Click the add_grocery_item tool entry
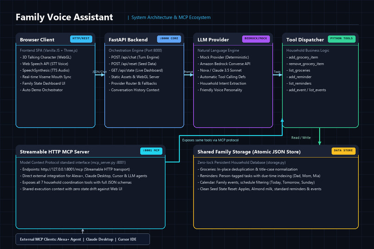 coord(302,57)
